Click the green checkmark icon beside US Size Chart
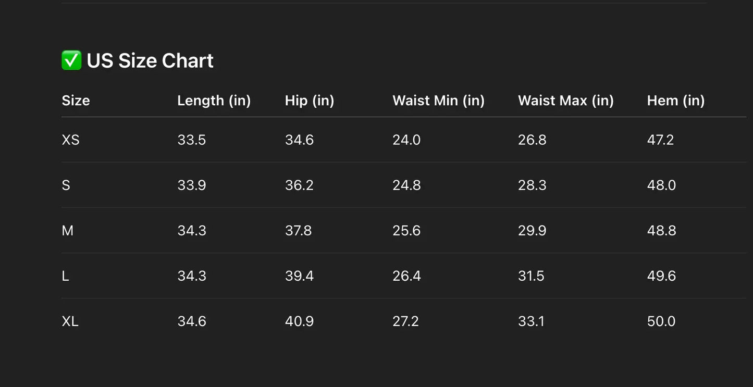The height and width of the screenshot is (387, 753). click(x=71, y=60)
